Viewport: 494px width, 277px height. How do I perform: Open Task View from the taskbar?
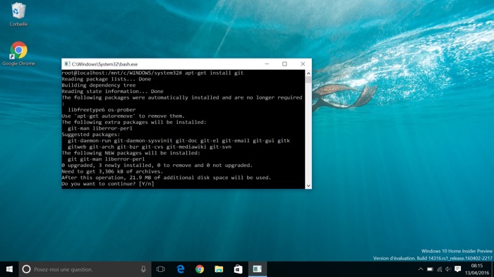(x=161, y=269)
